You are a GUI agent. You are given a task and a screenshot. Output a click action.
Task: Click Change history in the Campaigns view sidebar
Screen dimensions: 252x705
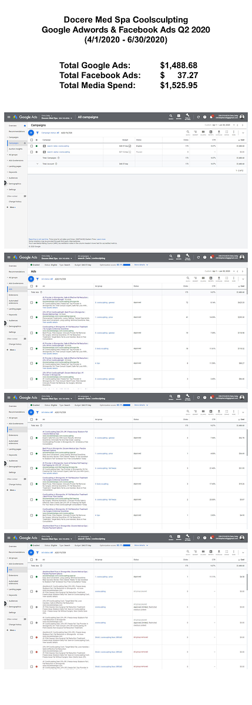15,202
